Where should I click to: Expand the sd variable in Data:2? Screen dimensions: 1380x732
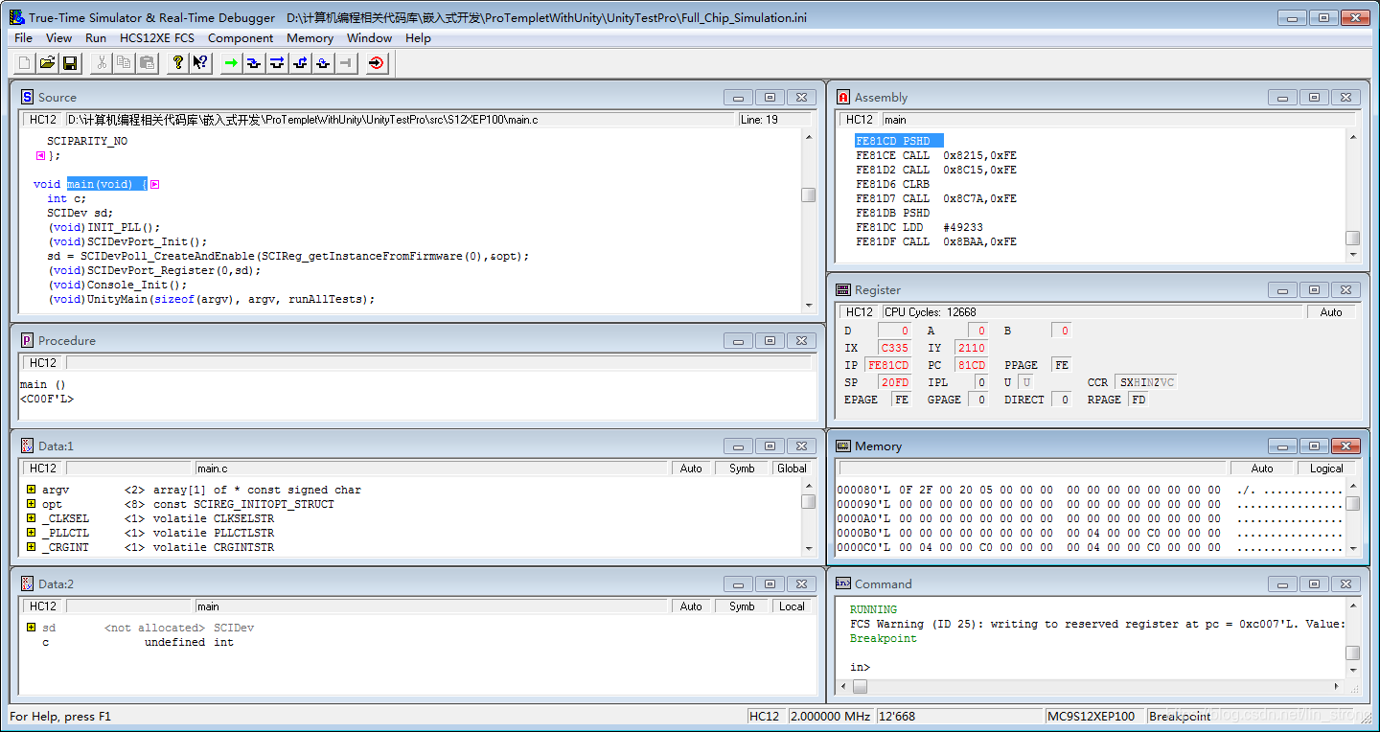coord(31,628)
